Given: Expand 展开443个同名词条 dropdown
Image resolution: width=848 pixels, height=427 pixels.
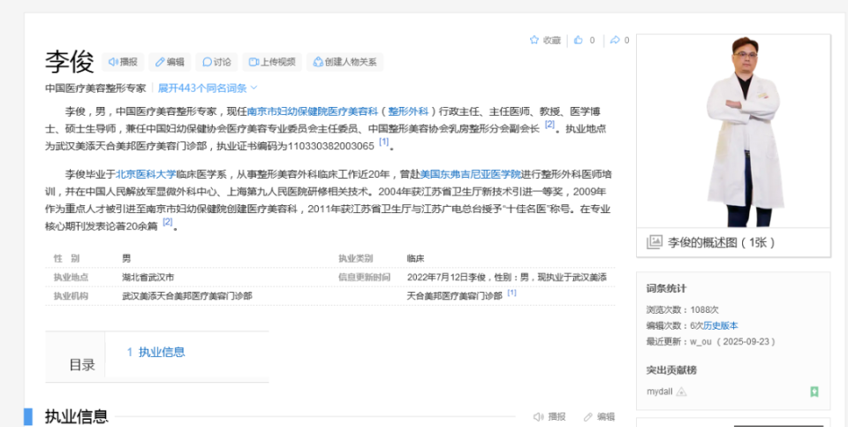Looking at the screenshot, I should [x=208, y=88].
